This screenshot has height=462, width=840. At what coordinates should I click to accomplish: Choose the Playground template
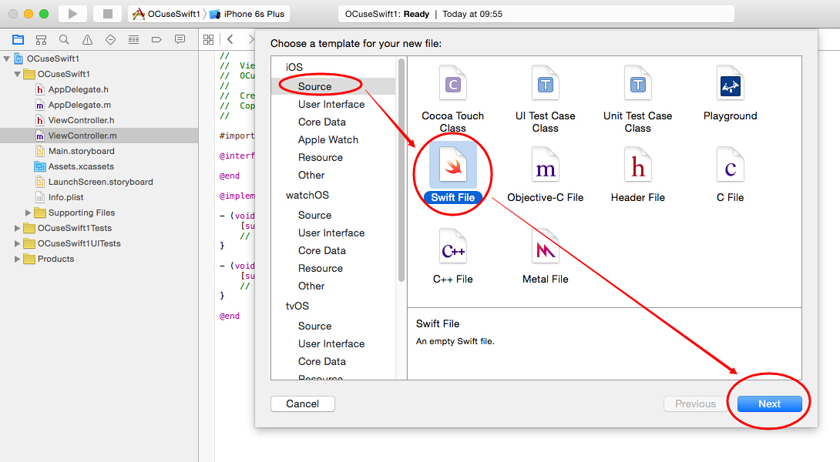(x=730, y=94)
